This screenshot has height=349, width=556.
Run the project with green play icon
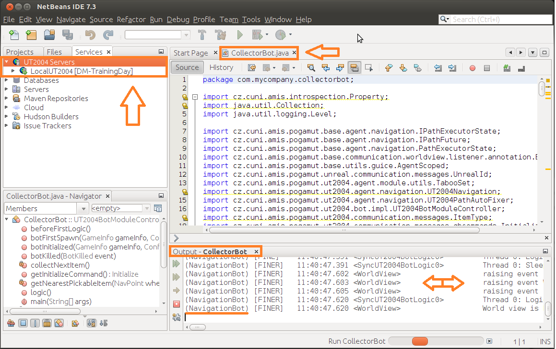pos(240,35)
